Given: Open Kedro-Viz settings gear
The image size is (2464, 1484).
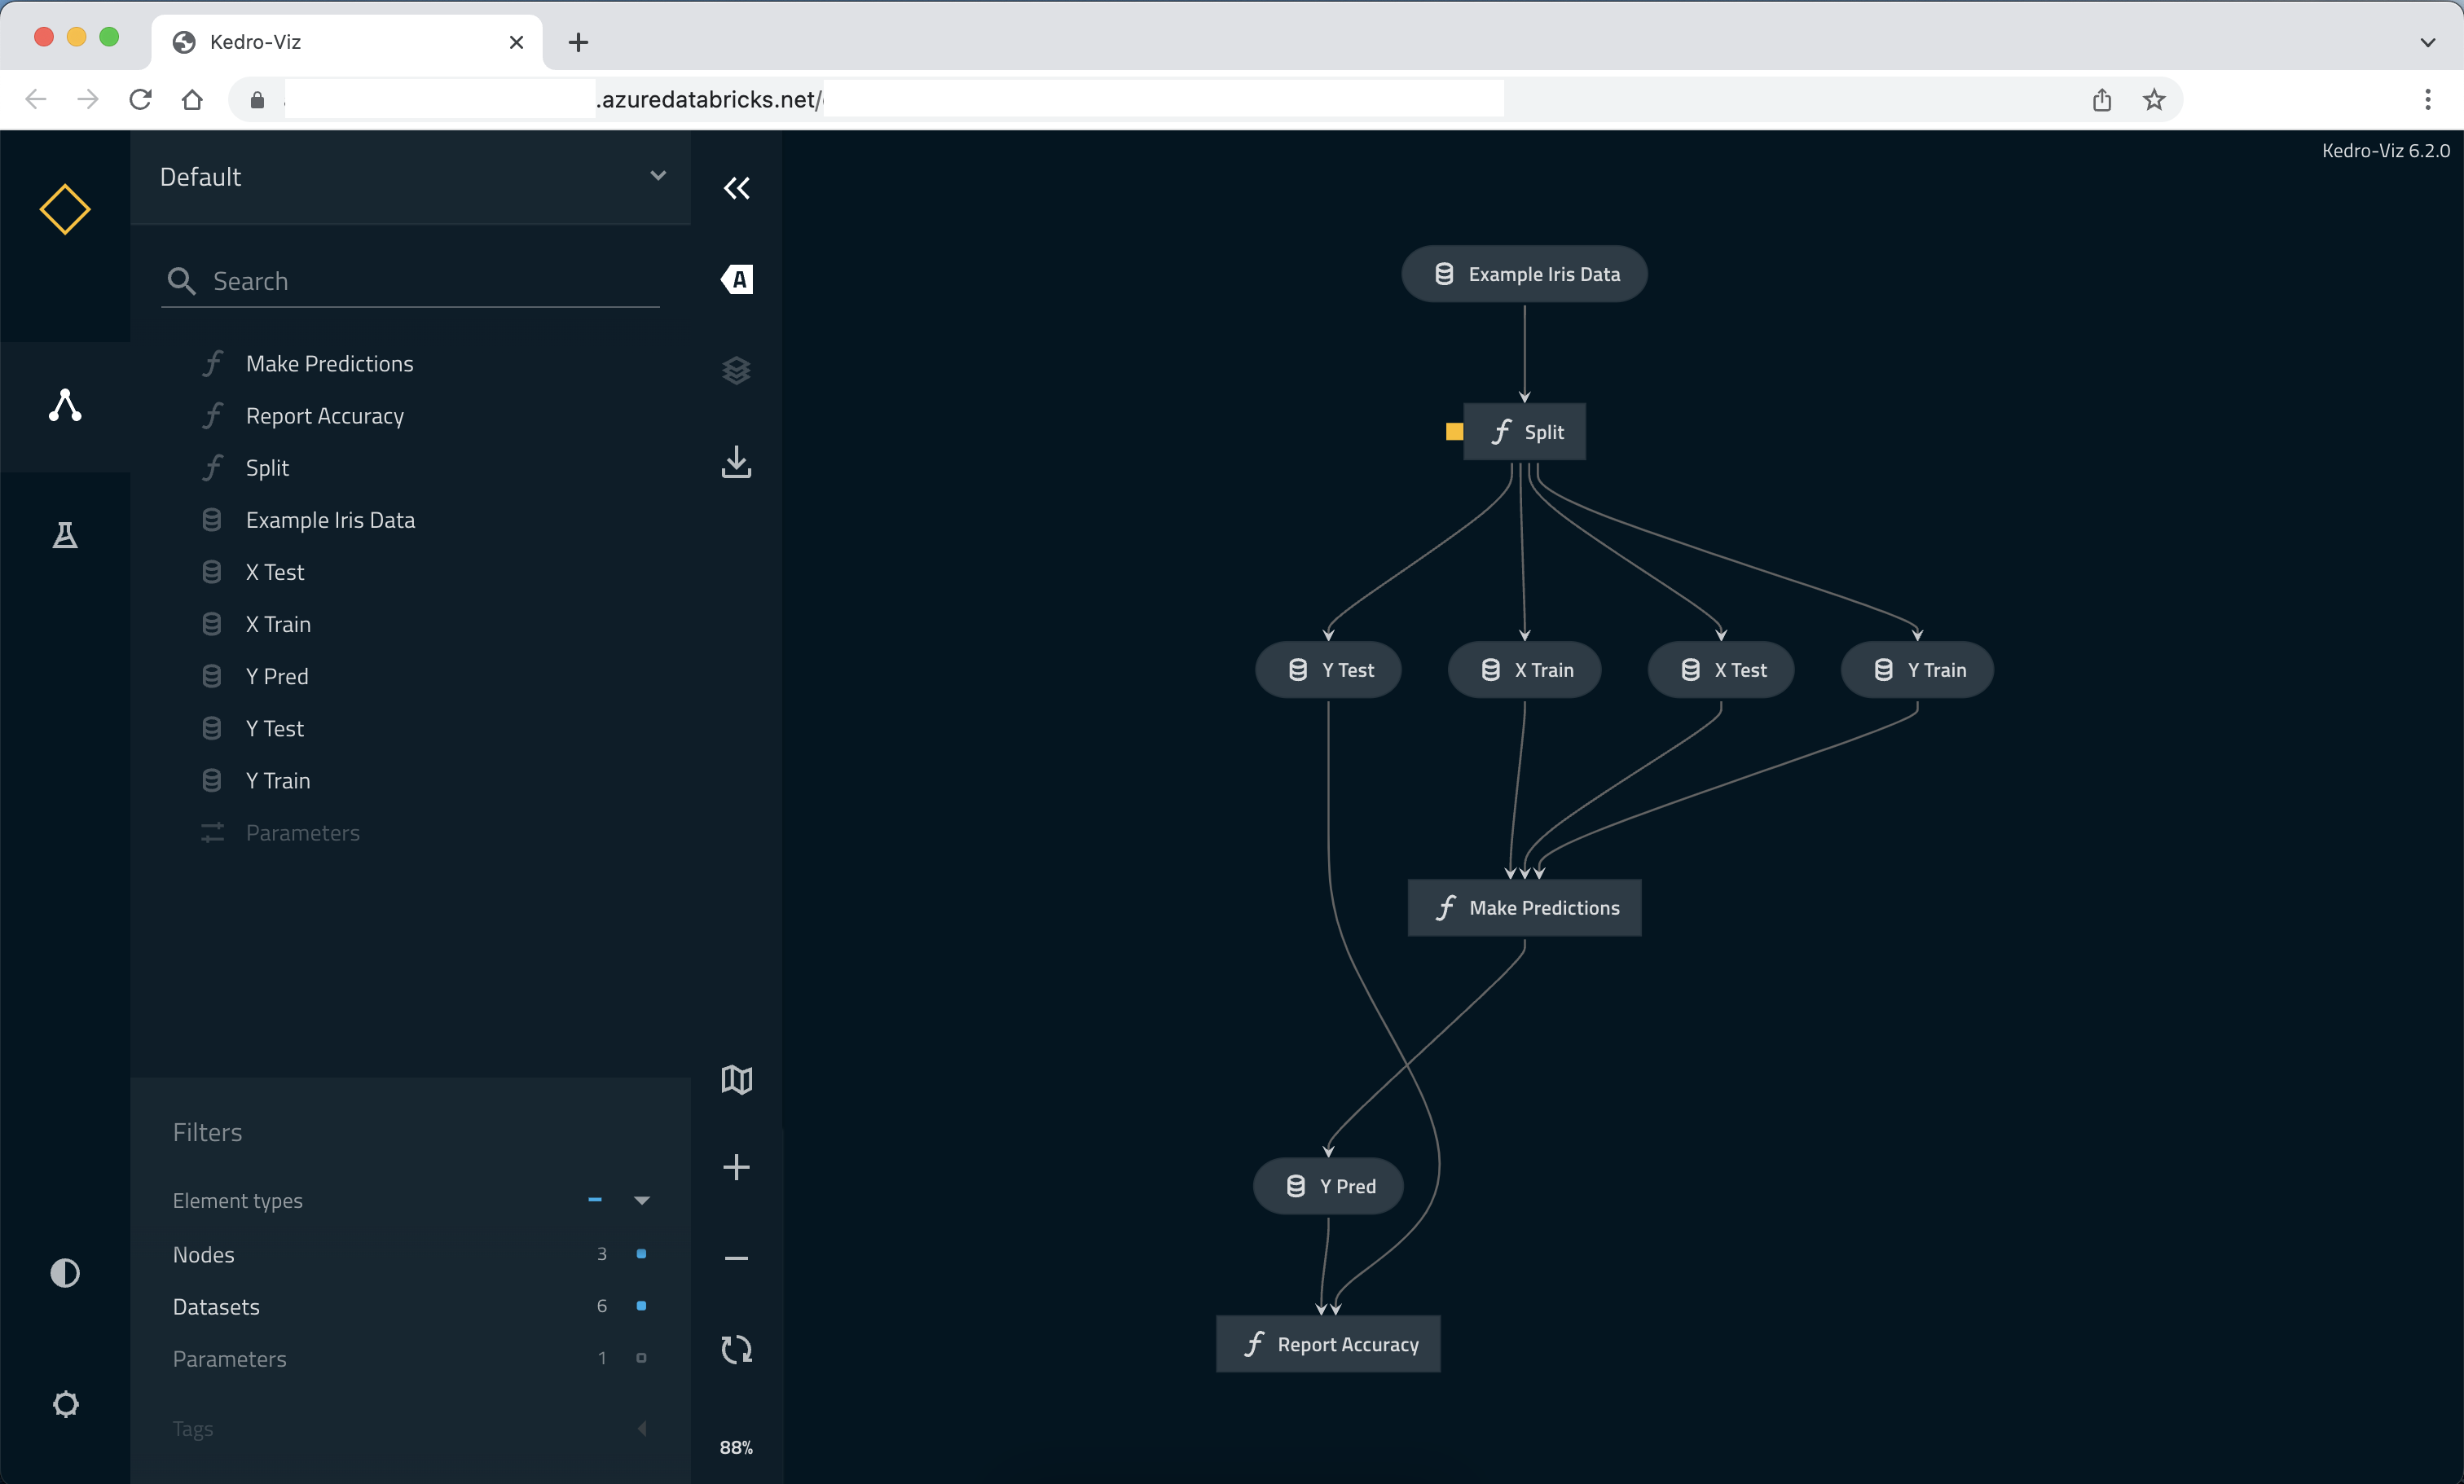Looking at the screenshot, I should (65, 1404).
